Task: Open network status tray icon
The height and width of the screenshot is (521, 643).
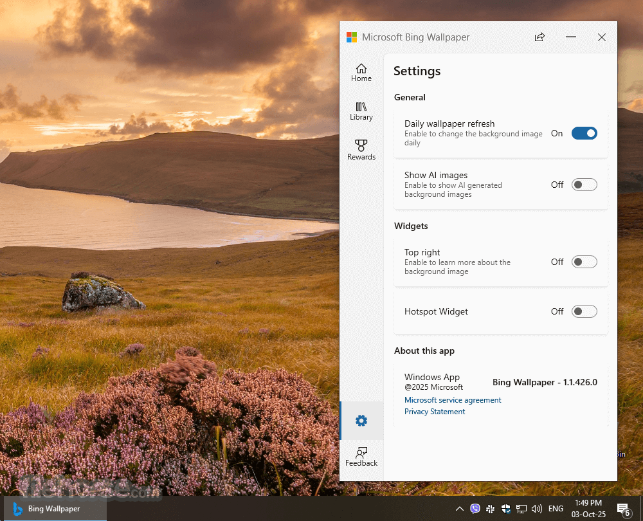Action: (x=521, y=509)
